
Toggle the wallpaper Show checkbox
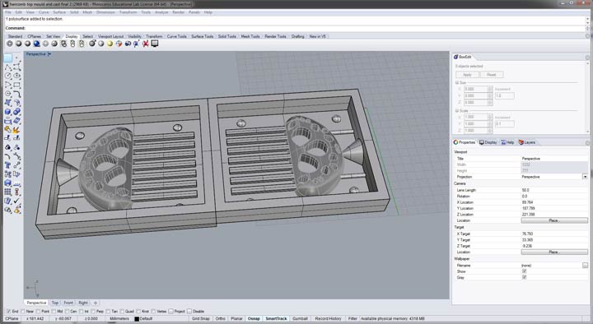(x=524, y=271)
